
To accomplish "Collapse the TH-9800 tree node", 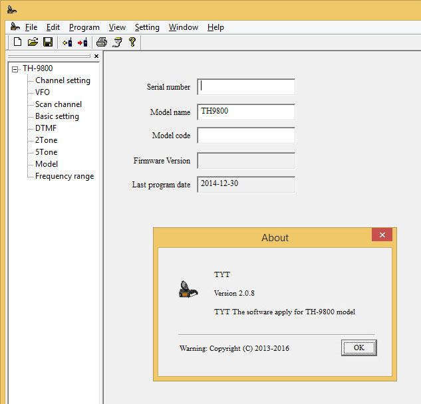I will click(15, 70).
